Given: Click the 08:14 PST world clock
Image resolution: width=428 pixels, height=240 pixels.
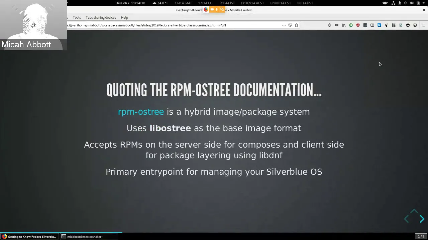Looking at the screenshot, I should (305, 3).
